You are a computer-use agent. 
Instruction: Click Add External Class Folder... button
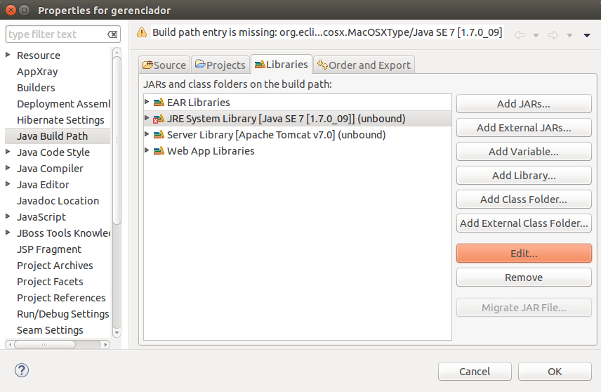524,223
